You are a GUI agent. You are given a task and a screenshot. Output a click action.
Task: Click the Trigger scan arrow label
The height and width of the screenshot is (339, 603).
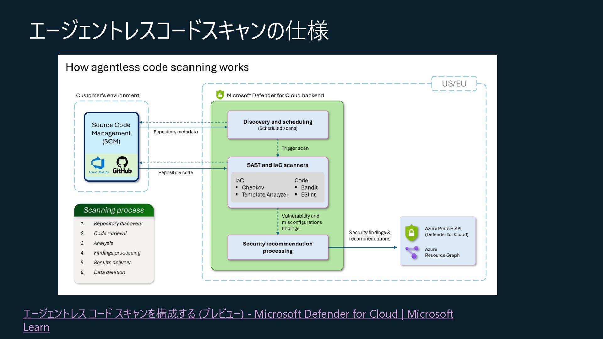point(295,148)
